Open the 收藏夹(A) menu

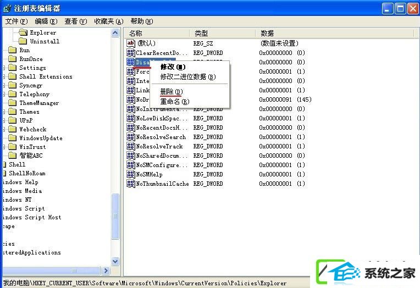point(109,21)
